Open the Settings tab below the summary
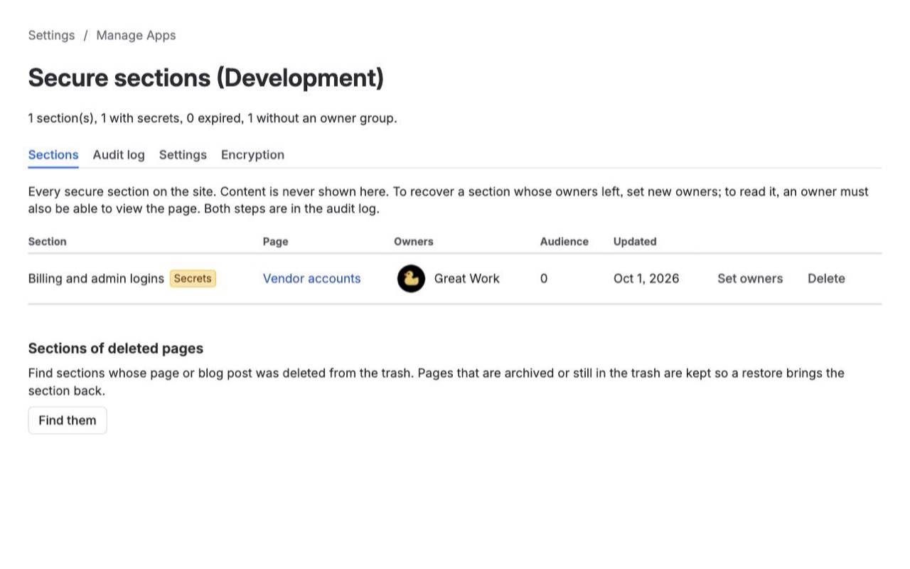This screenshot has width=910, height=569. [183, 155]
